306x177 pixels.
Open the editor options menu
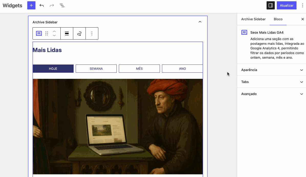click(x=302, y=5)
